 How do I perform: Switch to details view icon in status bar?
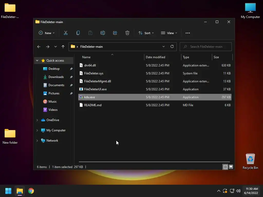coord(225,167)
